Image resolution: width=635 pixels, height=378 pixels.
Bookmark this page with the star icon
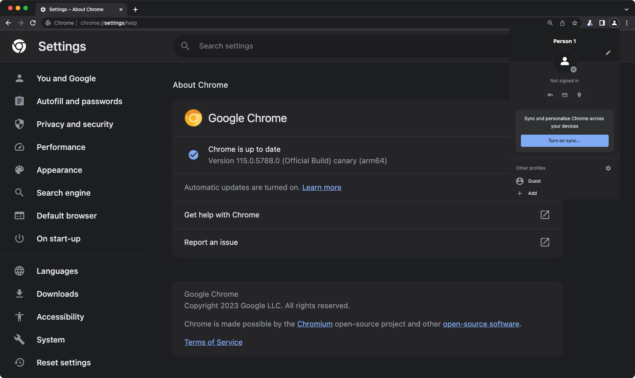pos(574,23)
